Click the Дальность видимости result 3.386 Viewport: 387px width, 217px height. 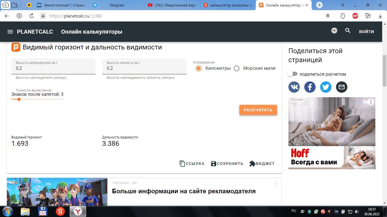point(111,144)
